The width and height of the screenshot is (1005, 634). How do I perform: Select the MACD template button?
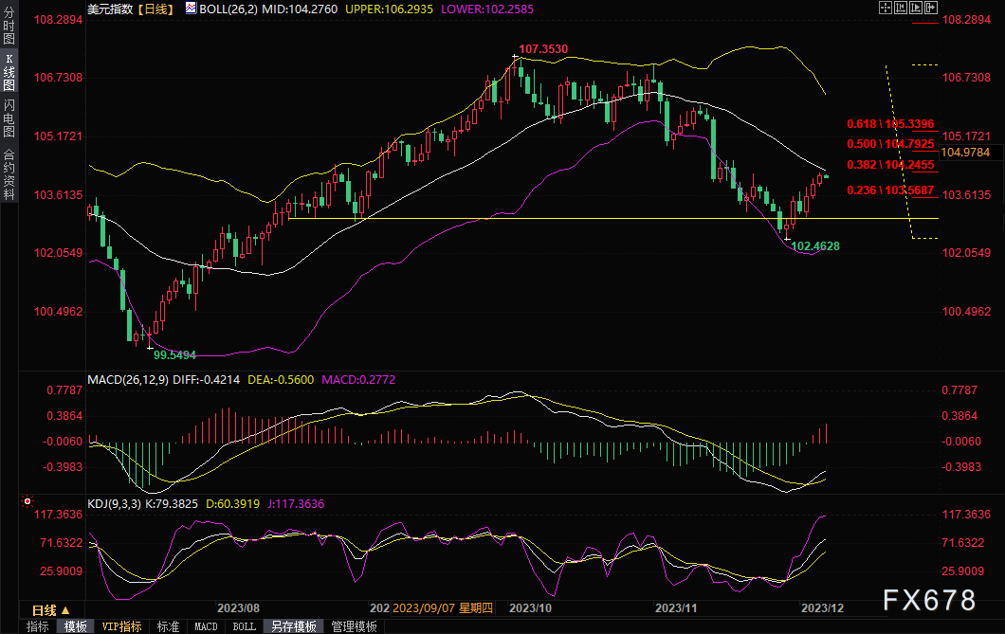point(206,626)
